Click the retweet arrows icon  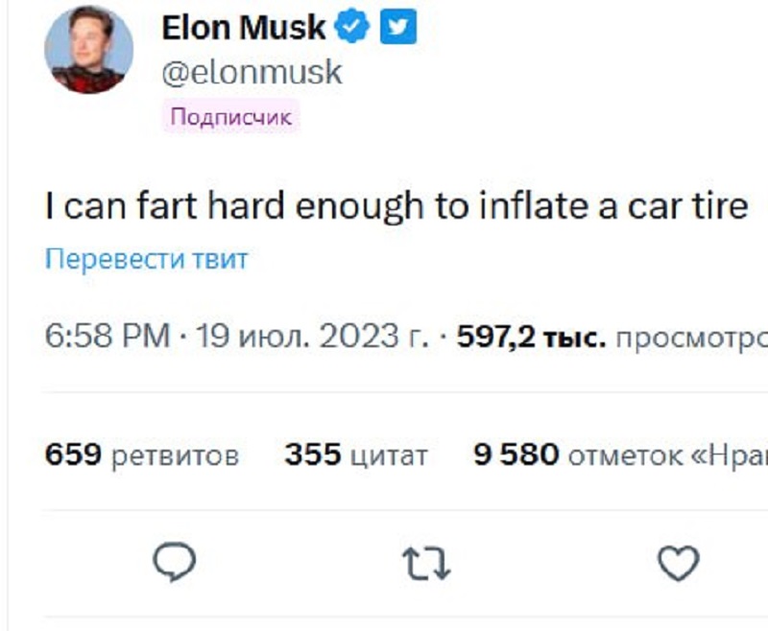425,563
